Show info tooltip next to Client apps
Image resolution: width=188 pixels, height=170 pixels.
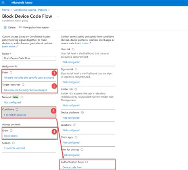pyautogui.click(x=76, y=137)
